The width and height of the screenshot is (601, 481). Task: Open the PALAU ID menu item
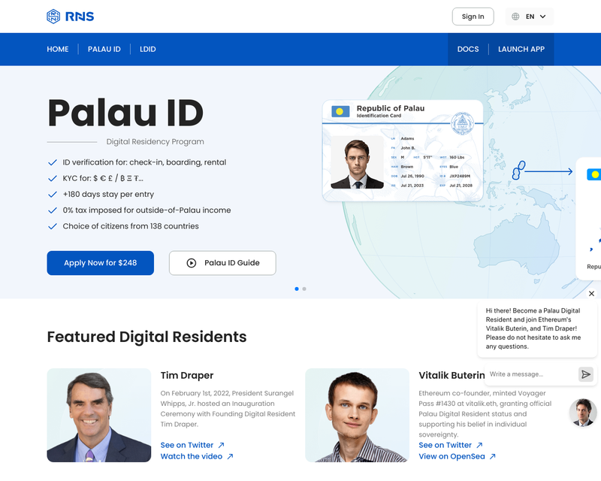click(104, 49)
